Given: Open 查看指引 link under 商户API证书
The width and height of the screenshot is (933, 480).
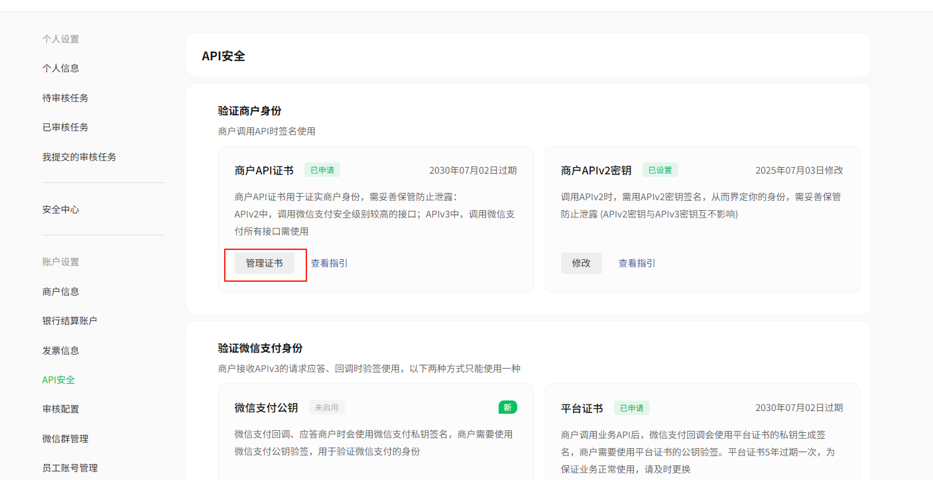Looking at the screenshot, I should coord(329,263).
